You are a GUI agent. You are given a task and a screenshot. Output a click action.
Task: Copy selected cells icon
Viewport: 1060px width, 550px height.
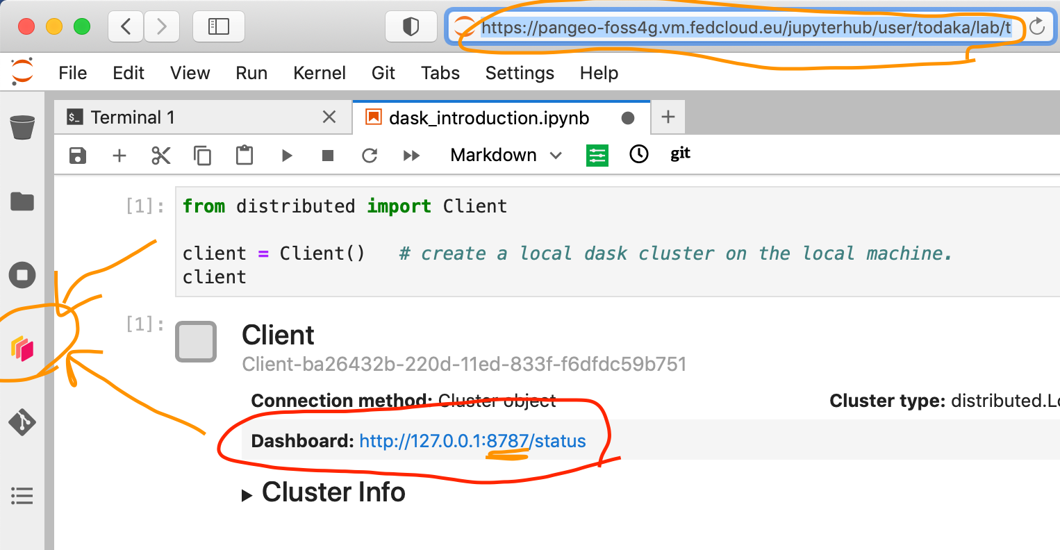point(202,155)
